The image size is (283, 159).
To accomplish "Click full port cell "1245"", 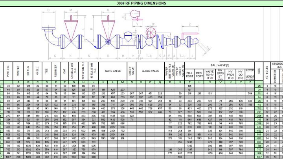I will click(x=189, y=142).
